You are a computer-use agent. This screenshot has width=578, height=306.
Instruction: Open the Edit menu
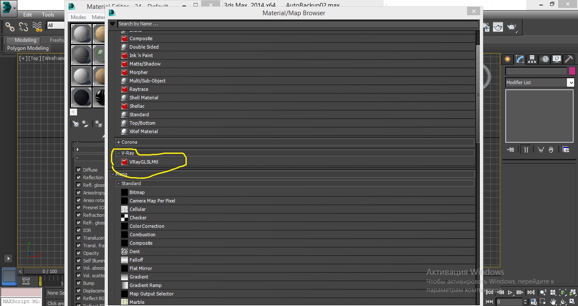(x=28, y=14)
